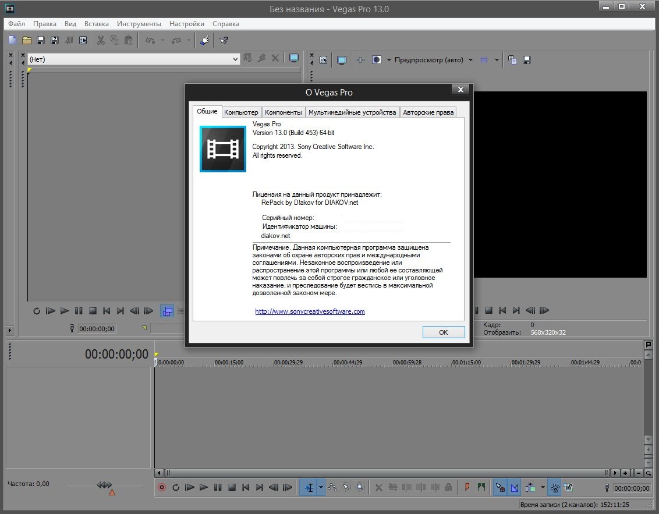Save snapshot to file in preview toolbar
This screenshot has width=659, height=514.
tap(527, 59)
